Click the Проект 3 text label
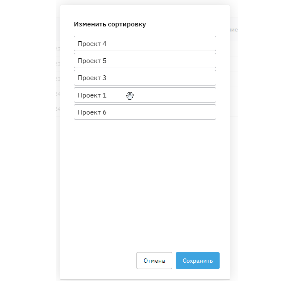Image resolution: width=290 pixels, height=281 pixels. 92,78
